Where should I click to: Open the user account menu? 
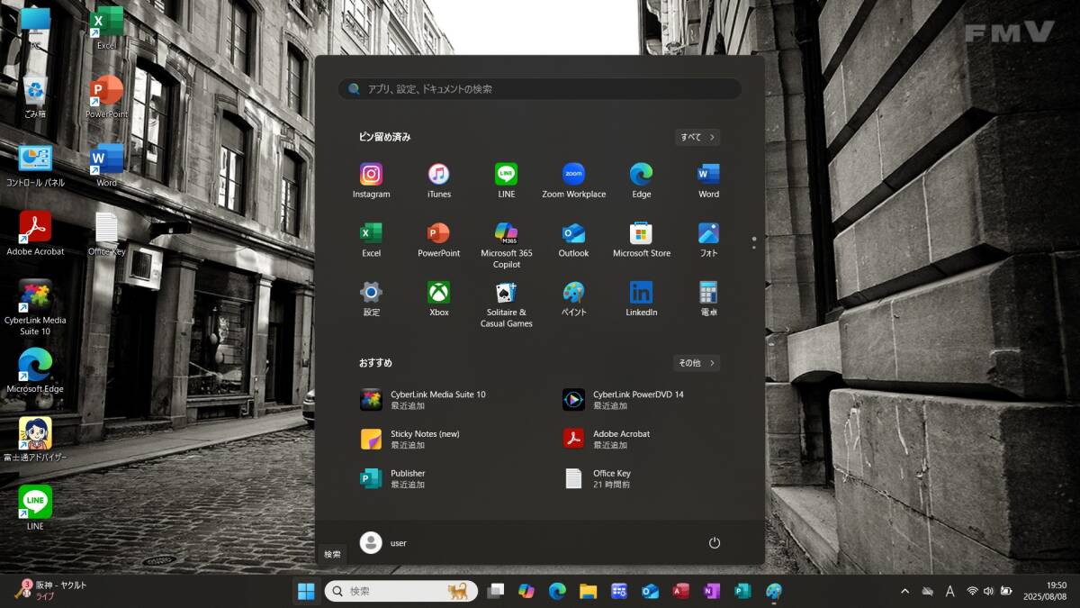point(383,542)
